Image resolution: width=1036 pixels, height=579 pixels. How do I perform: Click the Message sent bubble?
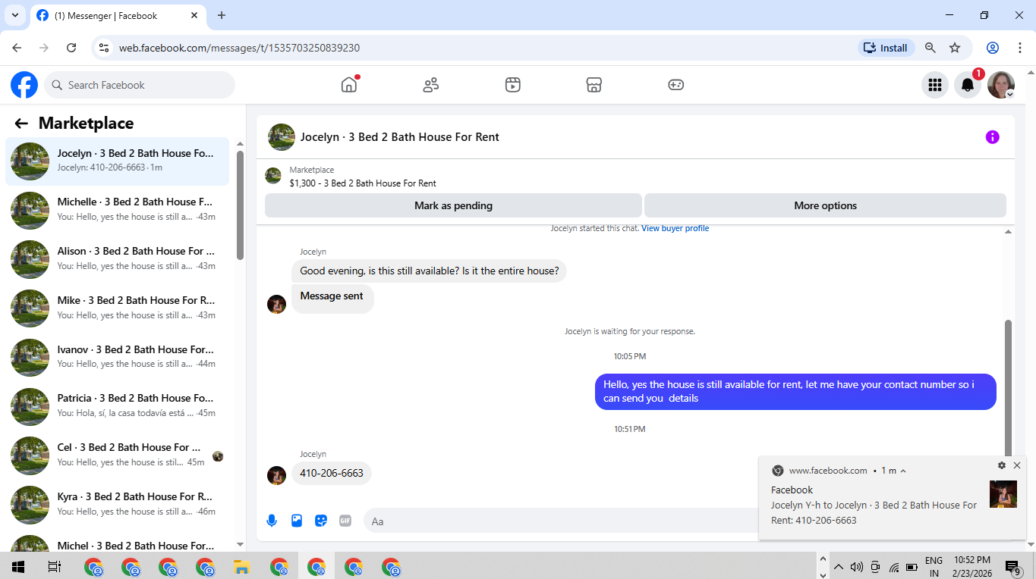[x=332, y=298]
